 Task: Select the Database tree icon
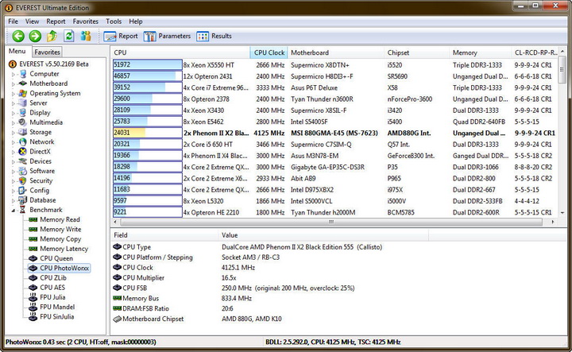click(x=23, y=200)
